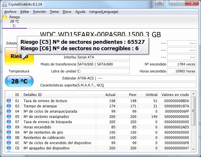Viewport: 201px width, 157px height.
Task: Select row Horas encendido in attribute list
Action: point(98,127)
